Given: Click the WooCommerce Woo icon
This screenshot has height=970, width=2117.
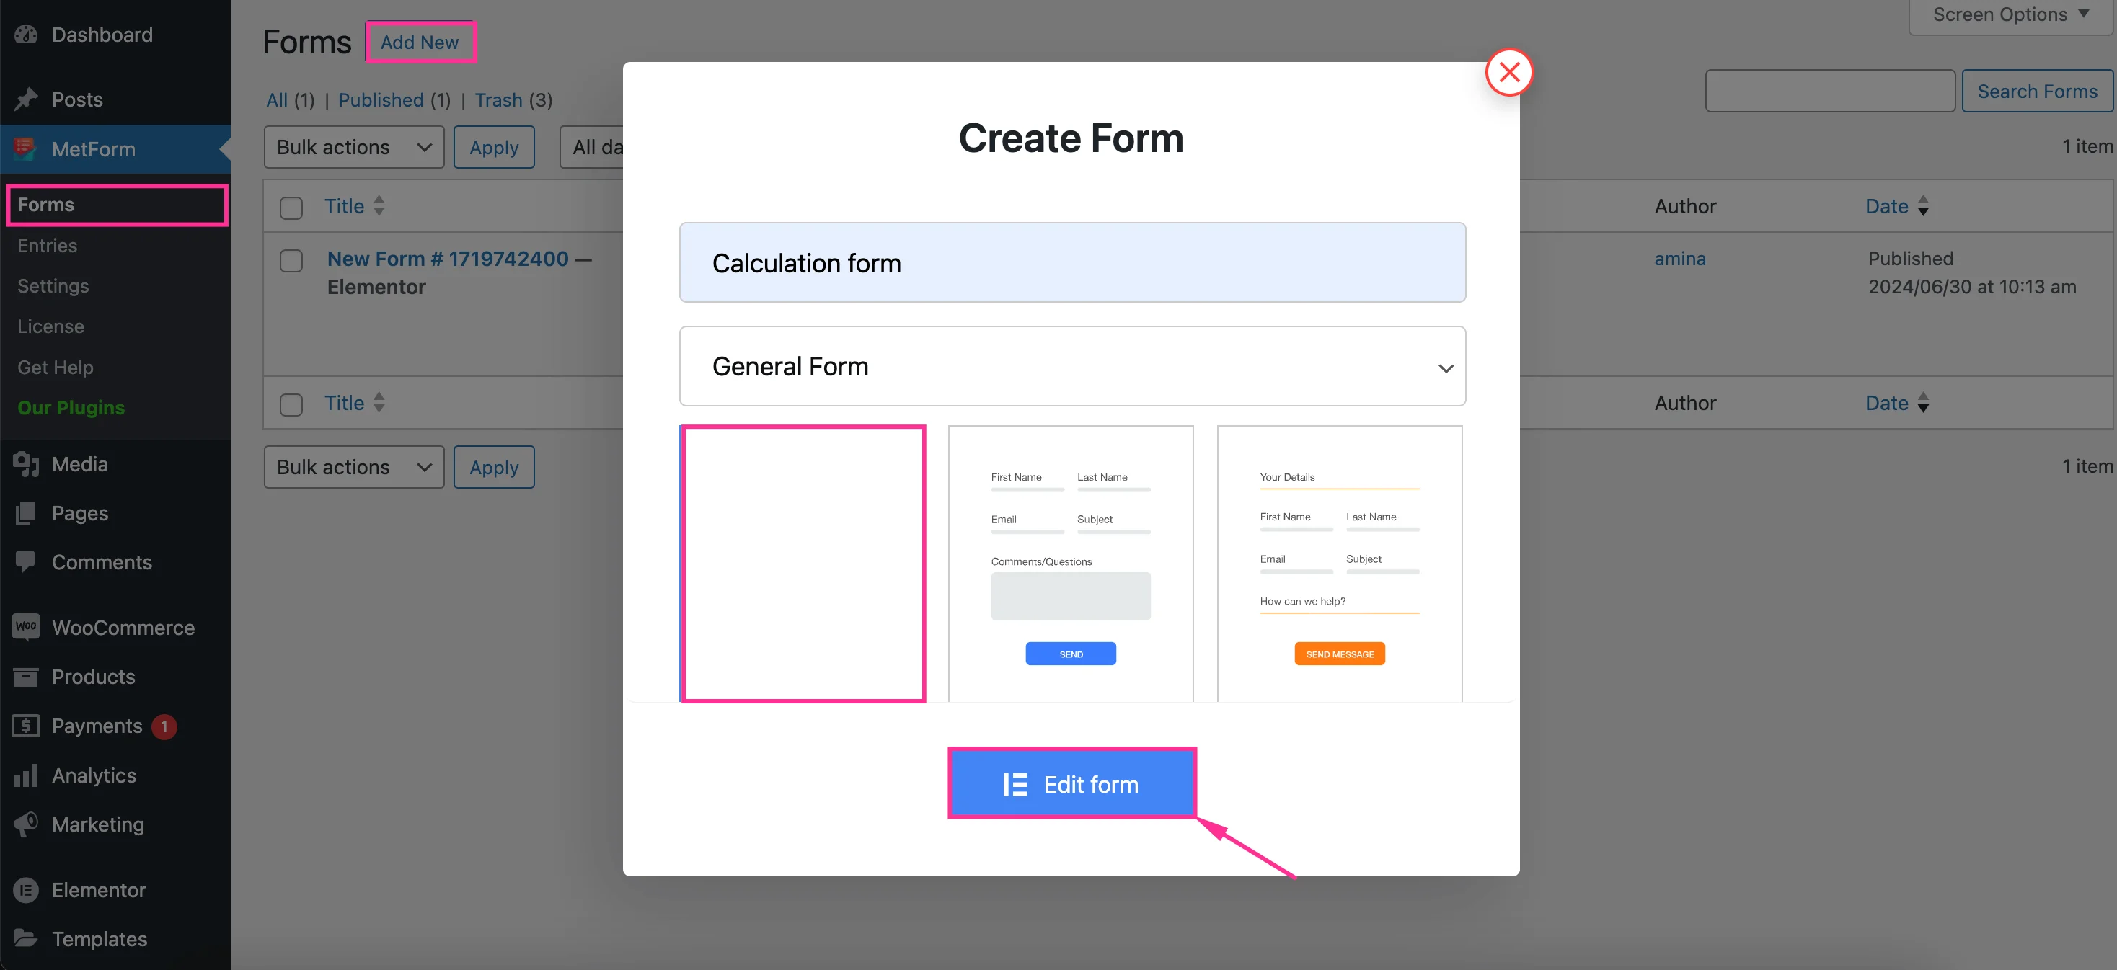Looking at the screenshot, I should coord(26,627).
